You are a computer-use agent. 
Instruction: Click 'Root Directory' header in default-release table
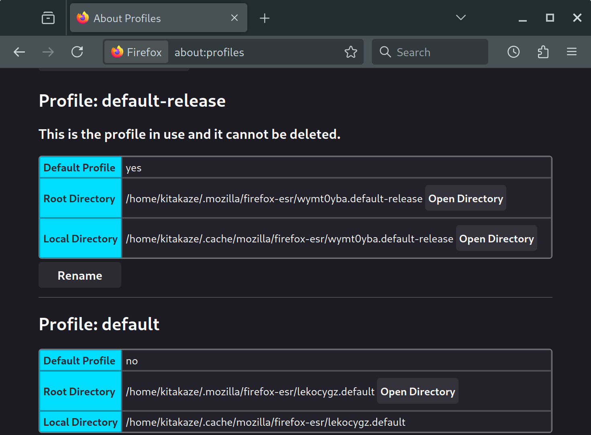(x=80, y=198)
